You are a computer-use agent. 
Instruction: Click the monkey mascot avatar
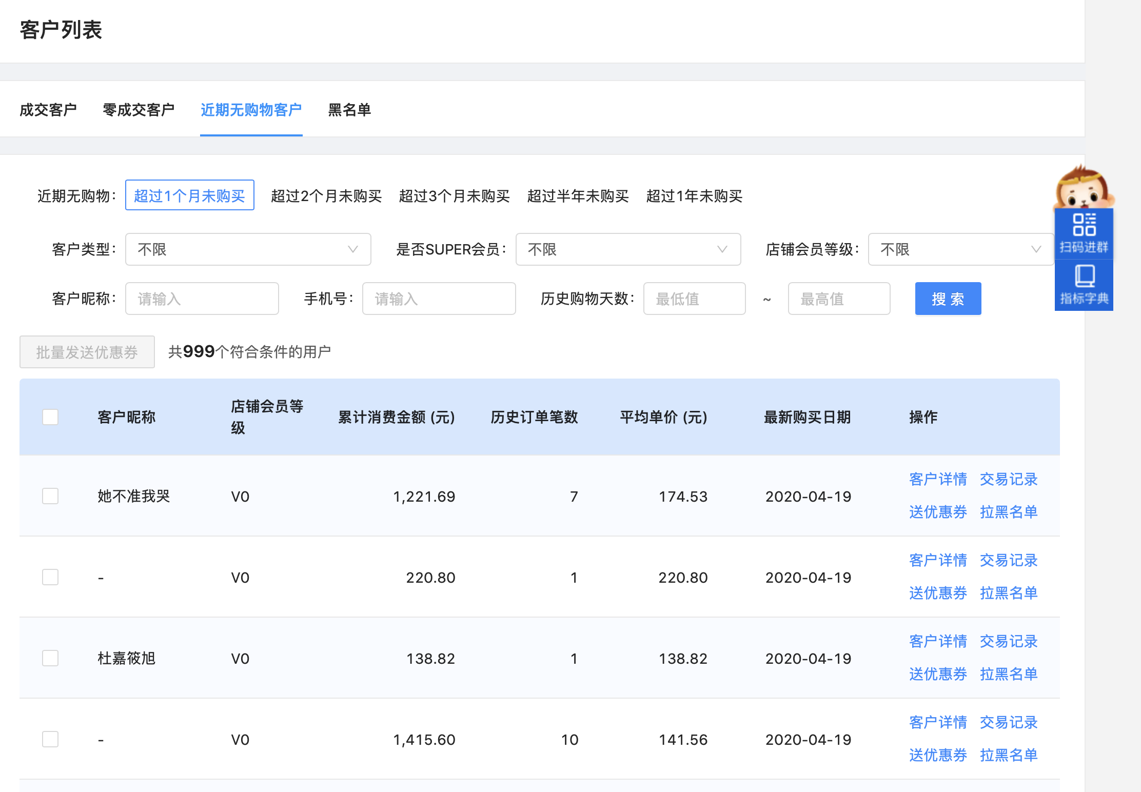pyautogui.click(x=1083, y=188)
